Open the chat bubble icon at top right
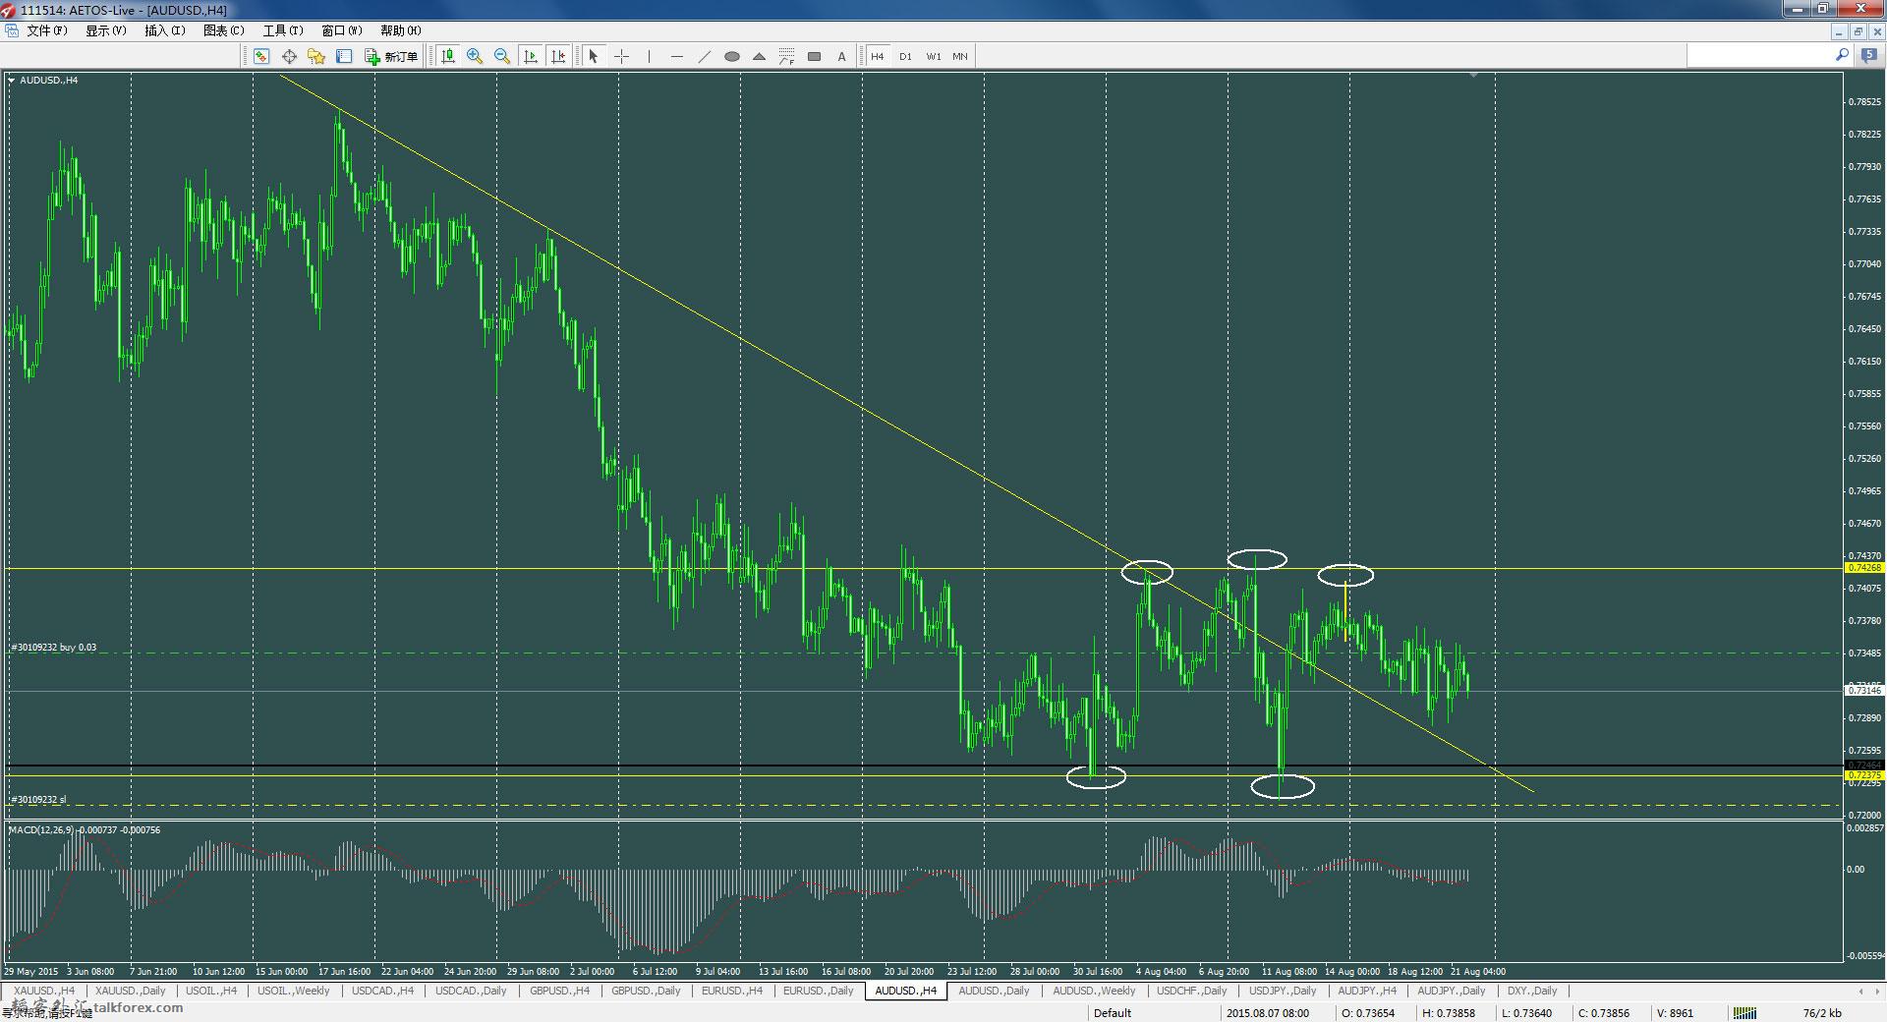The height and width of the screenshot is (1022, 1887). pos(1868,56)
